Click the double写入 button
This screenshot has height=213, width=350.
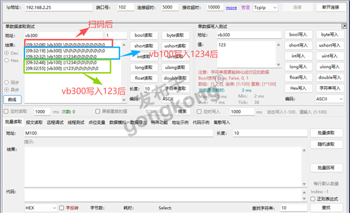(330, 77)
